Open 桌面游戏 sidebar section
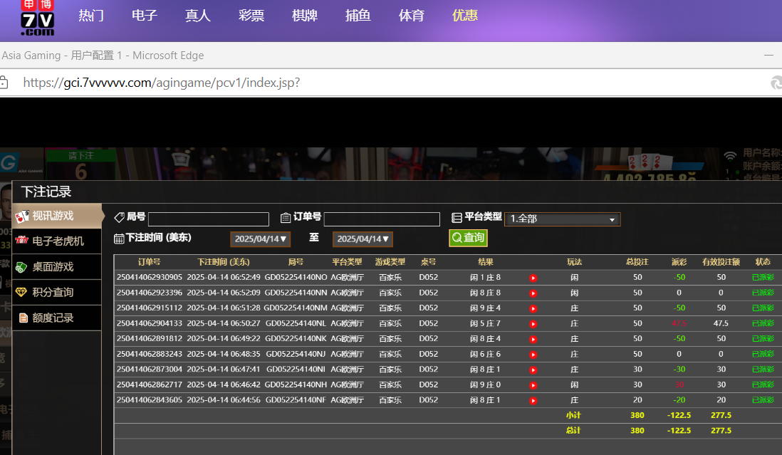782x455 pixels. click(53, 267)
